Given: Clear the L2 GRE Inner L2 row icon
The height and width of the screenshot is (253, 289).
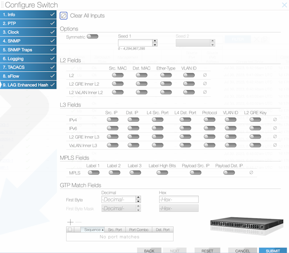Looking at the screenshot, I should [x=205, y=84].
